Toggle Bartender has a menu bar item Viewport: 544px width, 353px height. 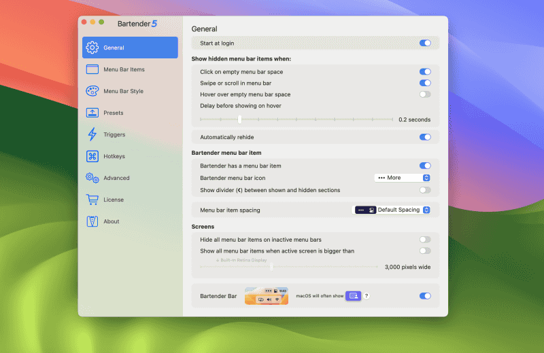(x=425, y=166)
